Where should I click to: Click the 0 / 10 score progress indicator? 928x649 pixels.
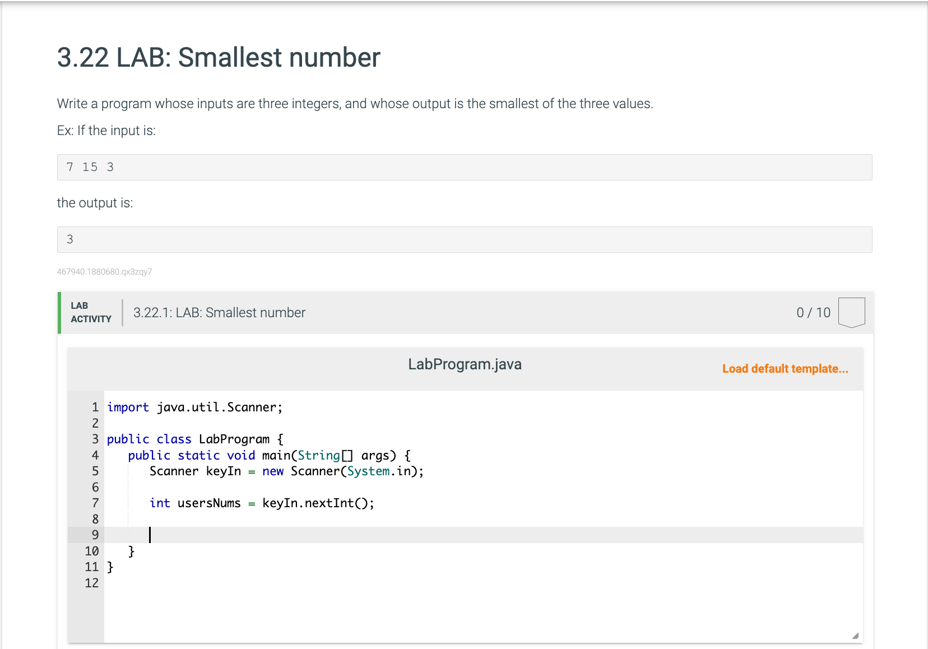click(x=813, y=312)
